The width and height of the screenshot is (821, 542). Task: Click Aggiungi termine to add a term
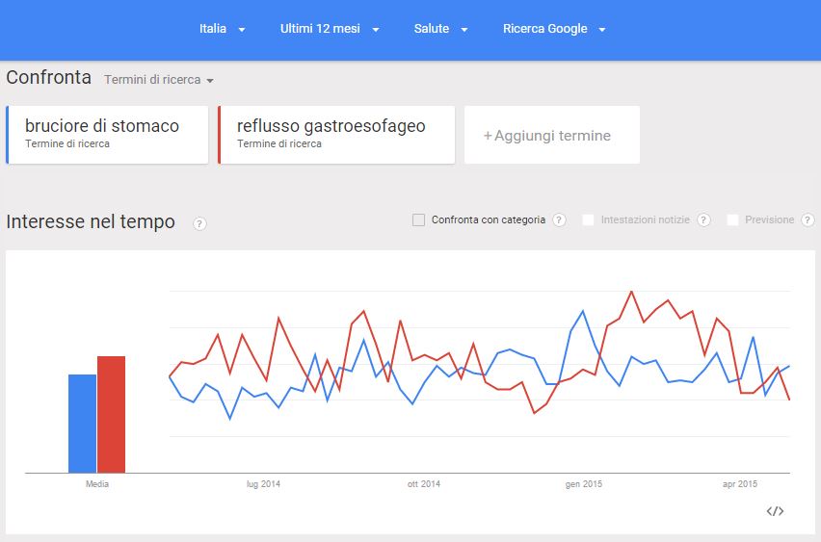pyautogui.click(x=552, y=135)
